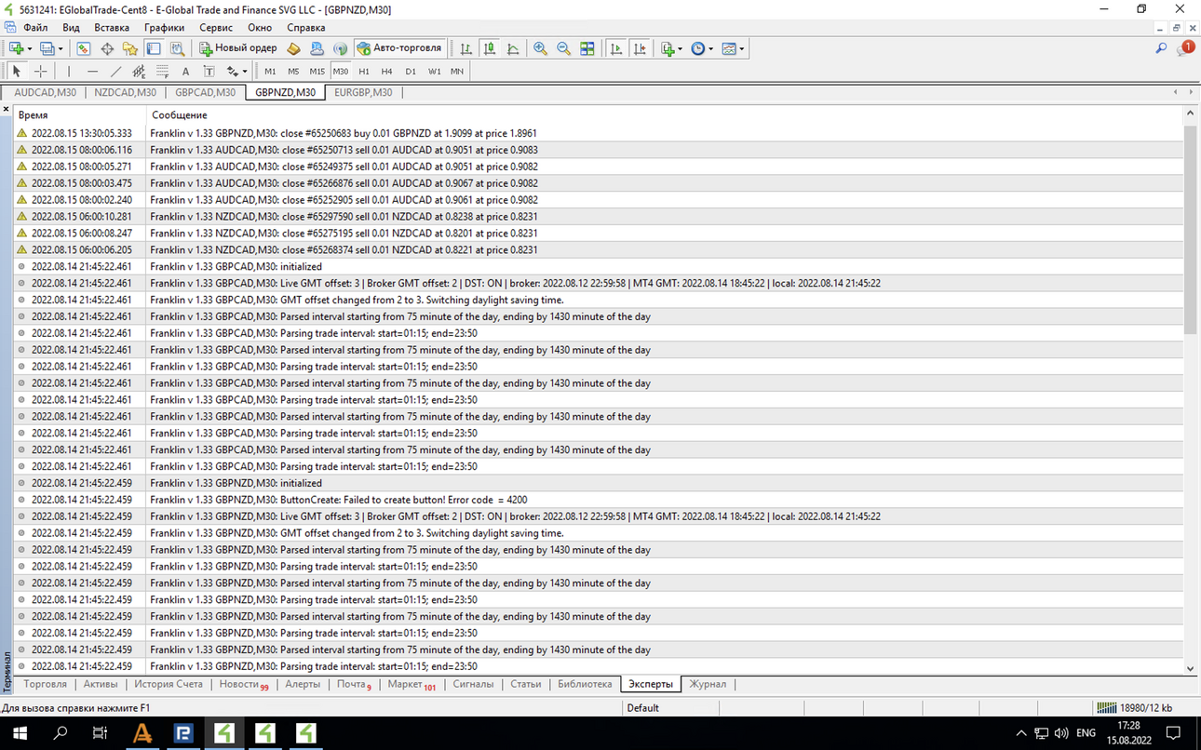Toggle the Navigator folder-star icon

pos(130,48)
